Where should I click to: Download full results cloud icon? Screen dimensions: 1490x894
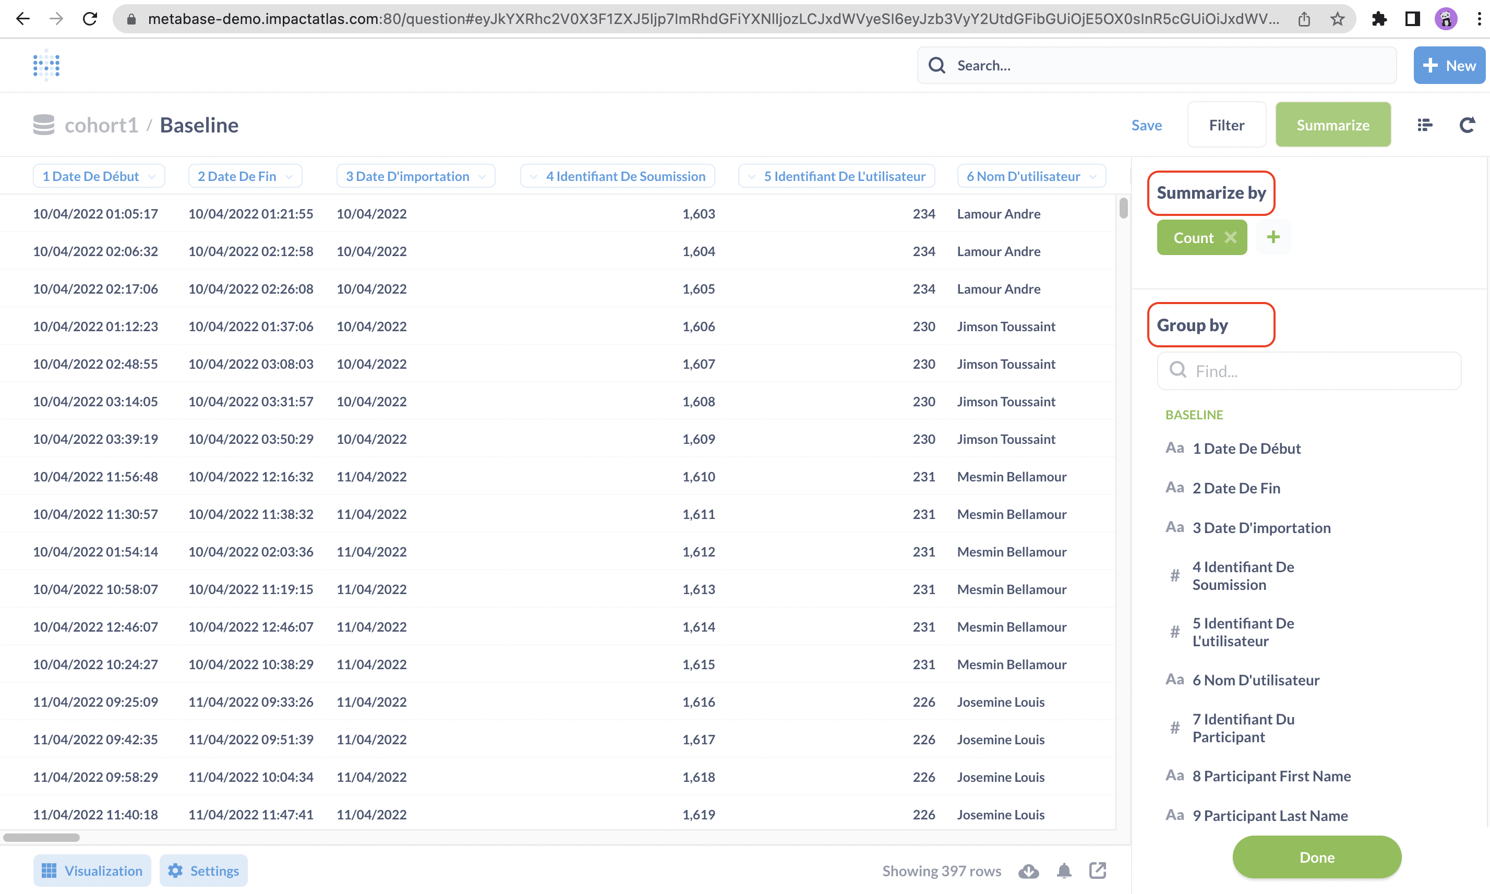1028,871
